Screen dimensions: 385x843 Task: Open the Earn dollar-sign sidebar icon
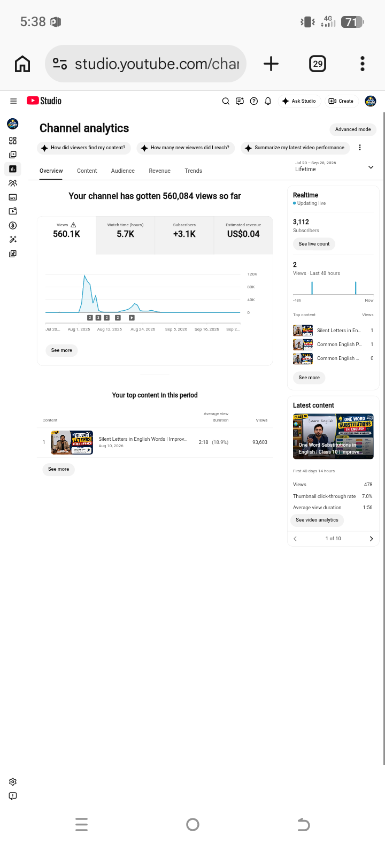(13, 225)
